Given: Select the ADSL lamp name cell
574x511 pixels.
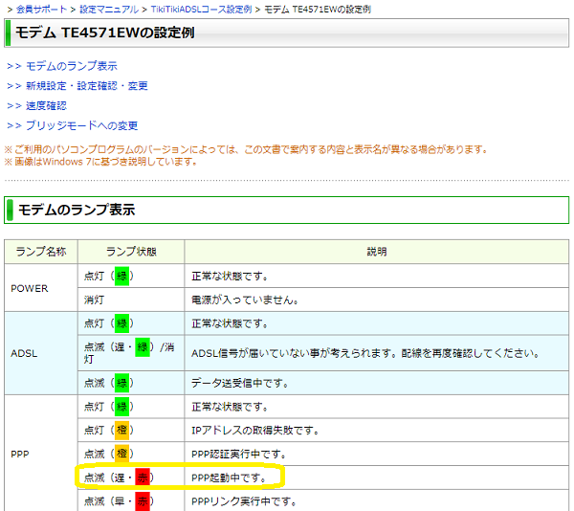Looking at the screenshot, I should coord(41,353).
